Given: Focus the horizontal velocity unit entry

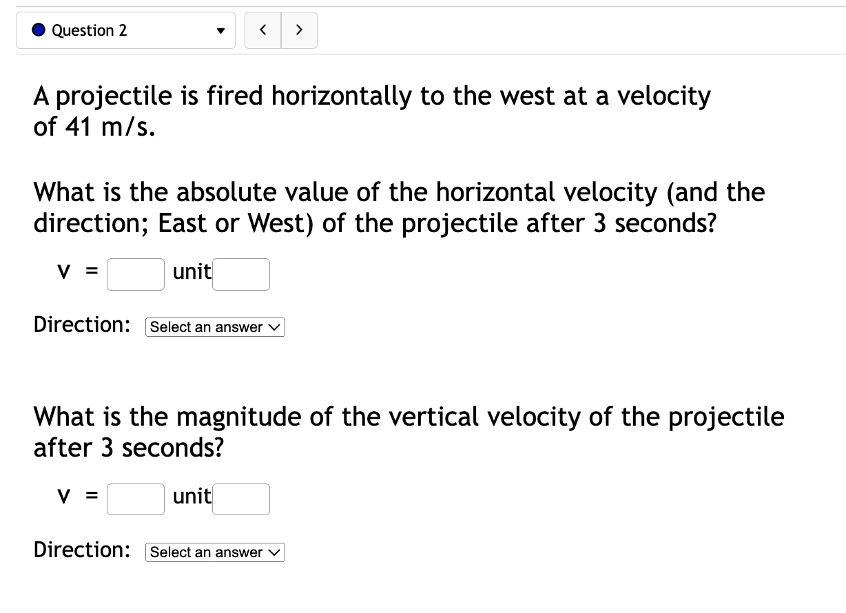Looking at the screenshot, I should (x=240, y=273).
